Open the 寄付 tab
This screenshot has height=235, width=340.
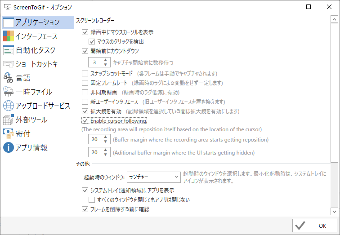tap(38, 133)
